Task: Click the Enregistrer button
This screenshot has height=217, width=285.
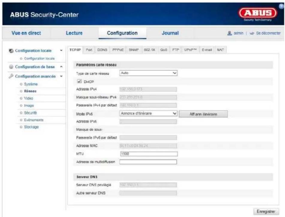Action: click(x=266, y=212)
